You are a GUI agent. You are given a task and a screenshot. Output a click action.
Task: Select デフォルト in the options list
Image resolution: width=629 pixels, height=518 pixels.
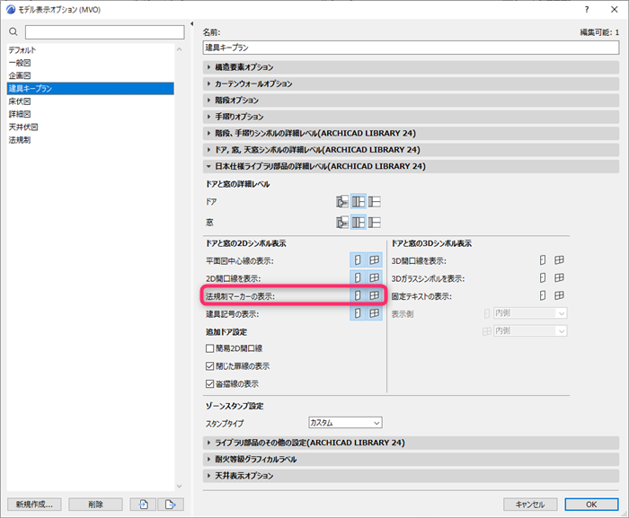pyautogui.click(x=91, y=50)
